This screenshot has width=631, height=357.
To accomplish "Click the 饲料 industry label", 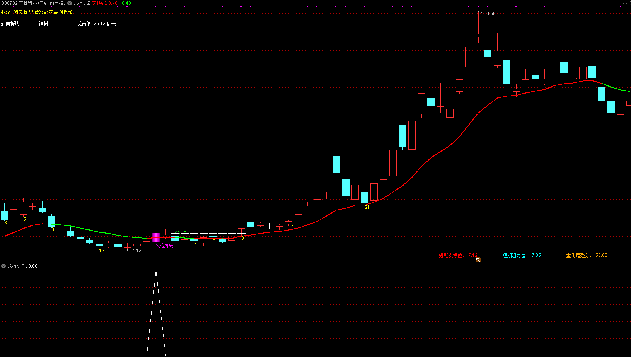I will pos(44,24).
